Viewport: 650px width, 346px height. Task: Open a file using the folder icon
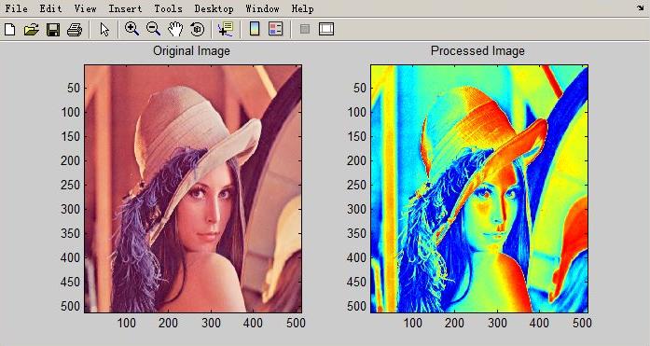31,30
